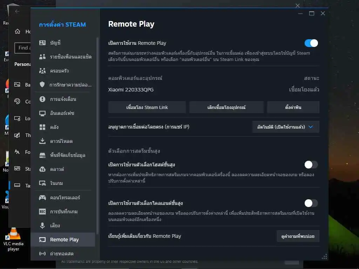Viewport: 359px width, 269px height.
Task: Open the Broadcast (ถ่ายทอดสด) settings page
Action: pos(63,254)
